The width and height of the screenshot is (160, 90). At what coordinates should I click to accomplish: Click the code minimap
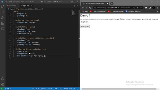pos(75,13)
